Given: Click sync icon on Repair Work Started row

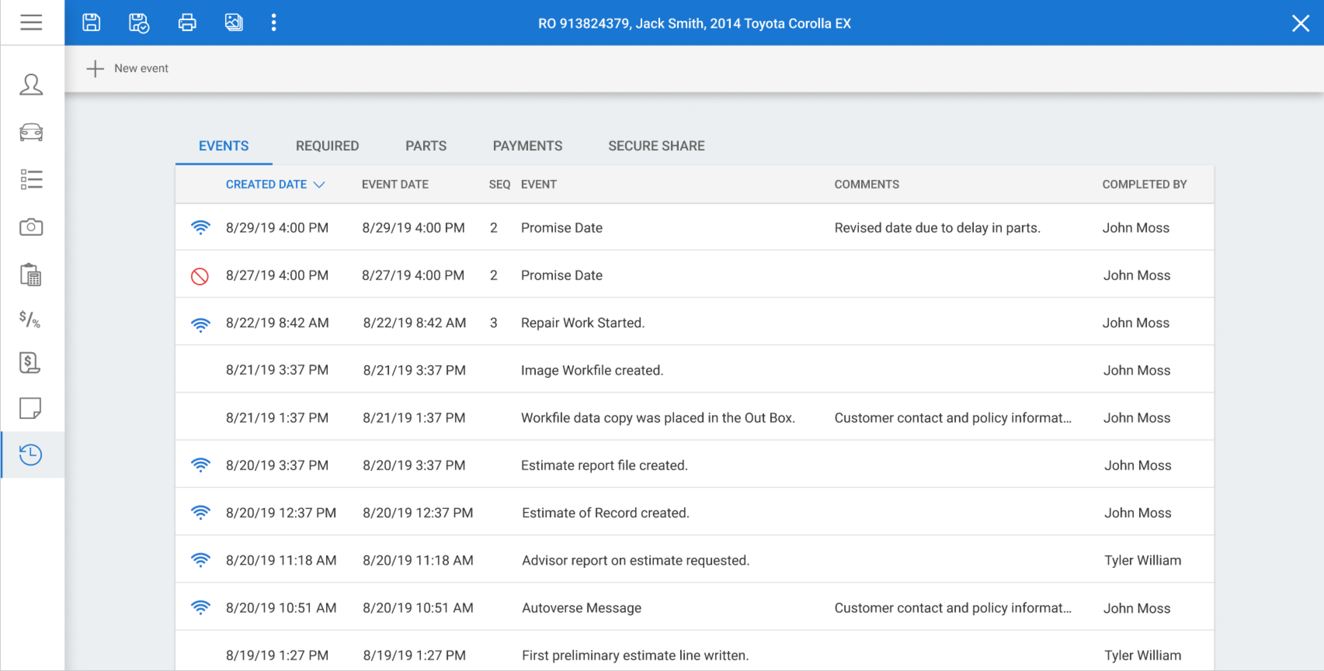Looking at the screenshot, I should [200, 325].
